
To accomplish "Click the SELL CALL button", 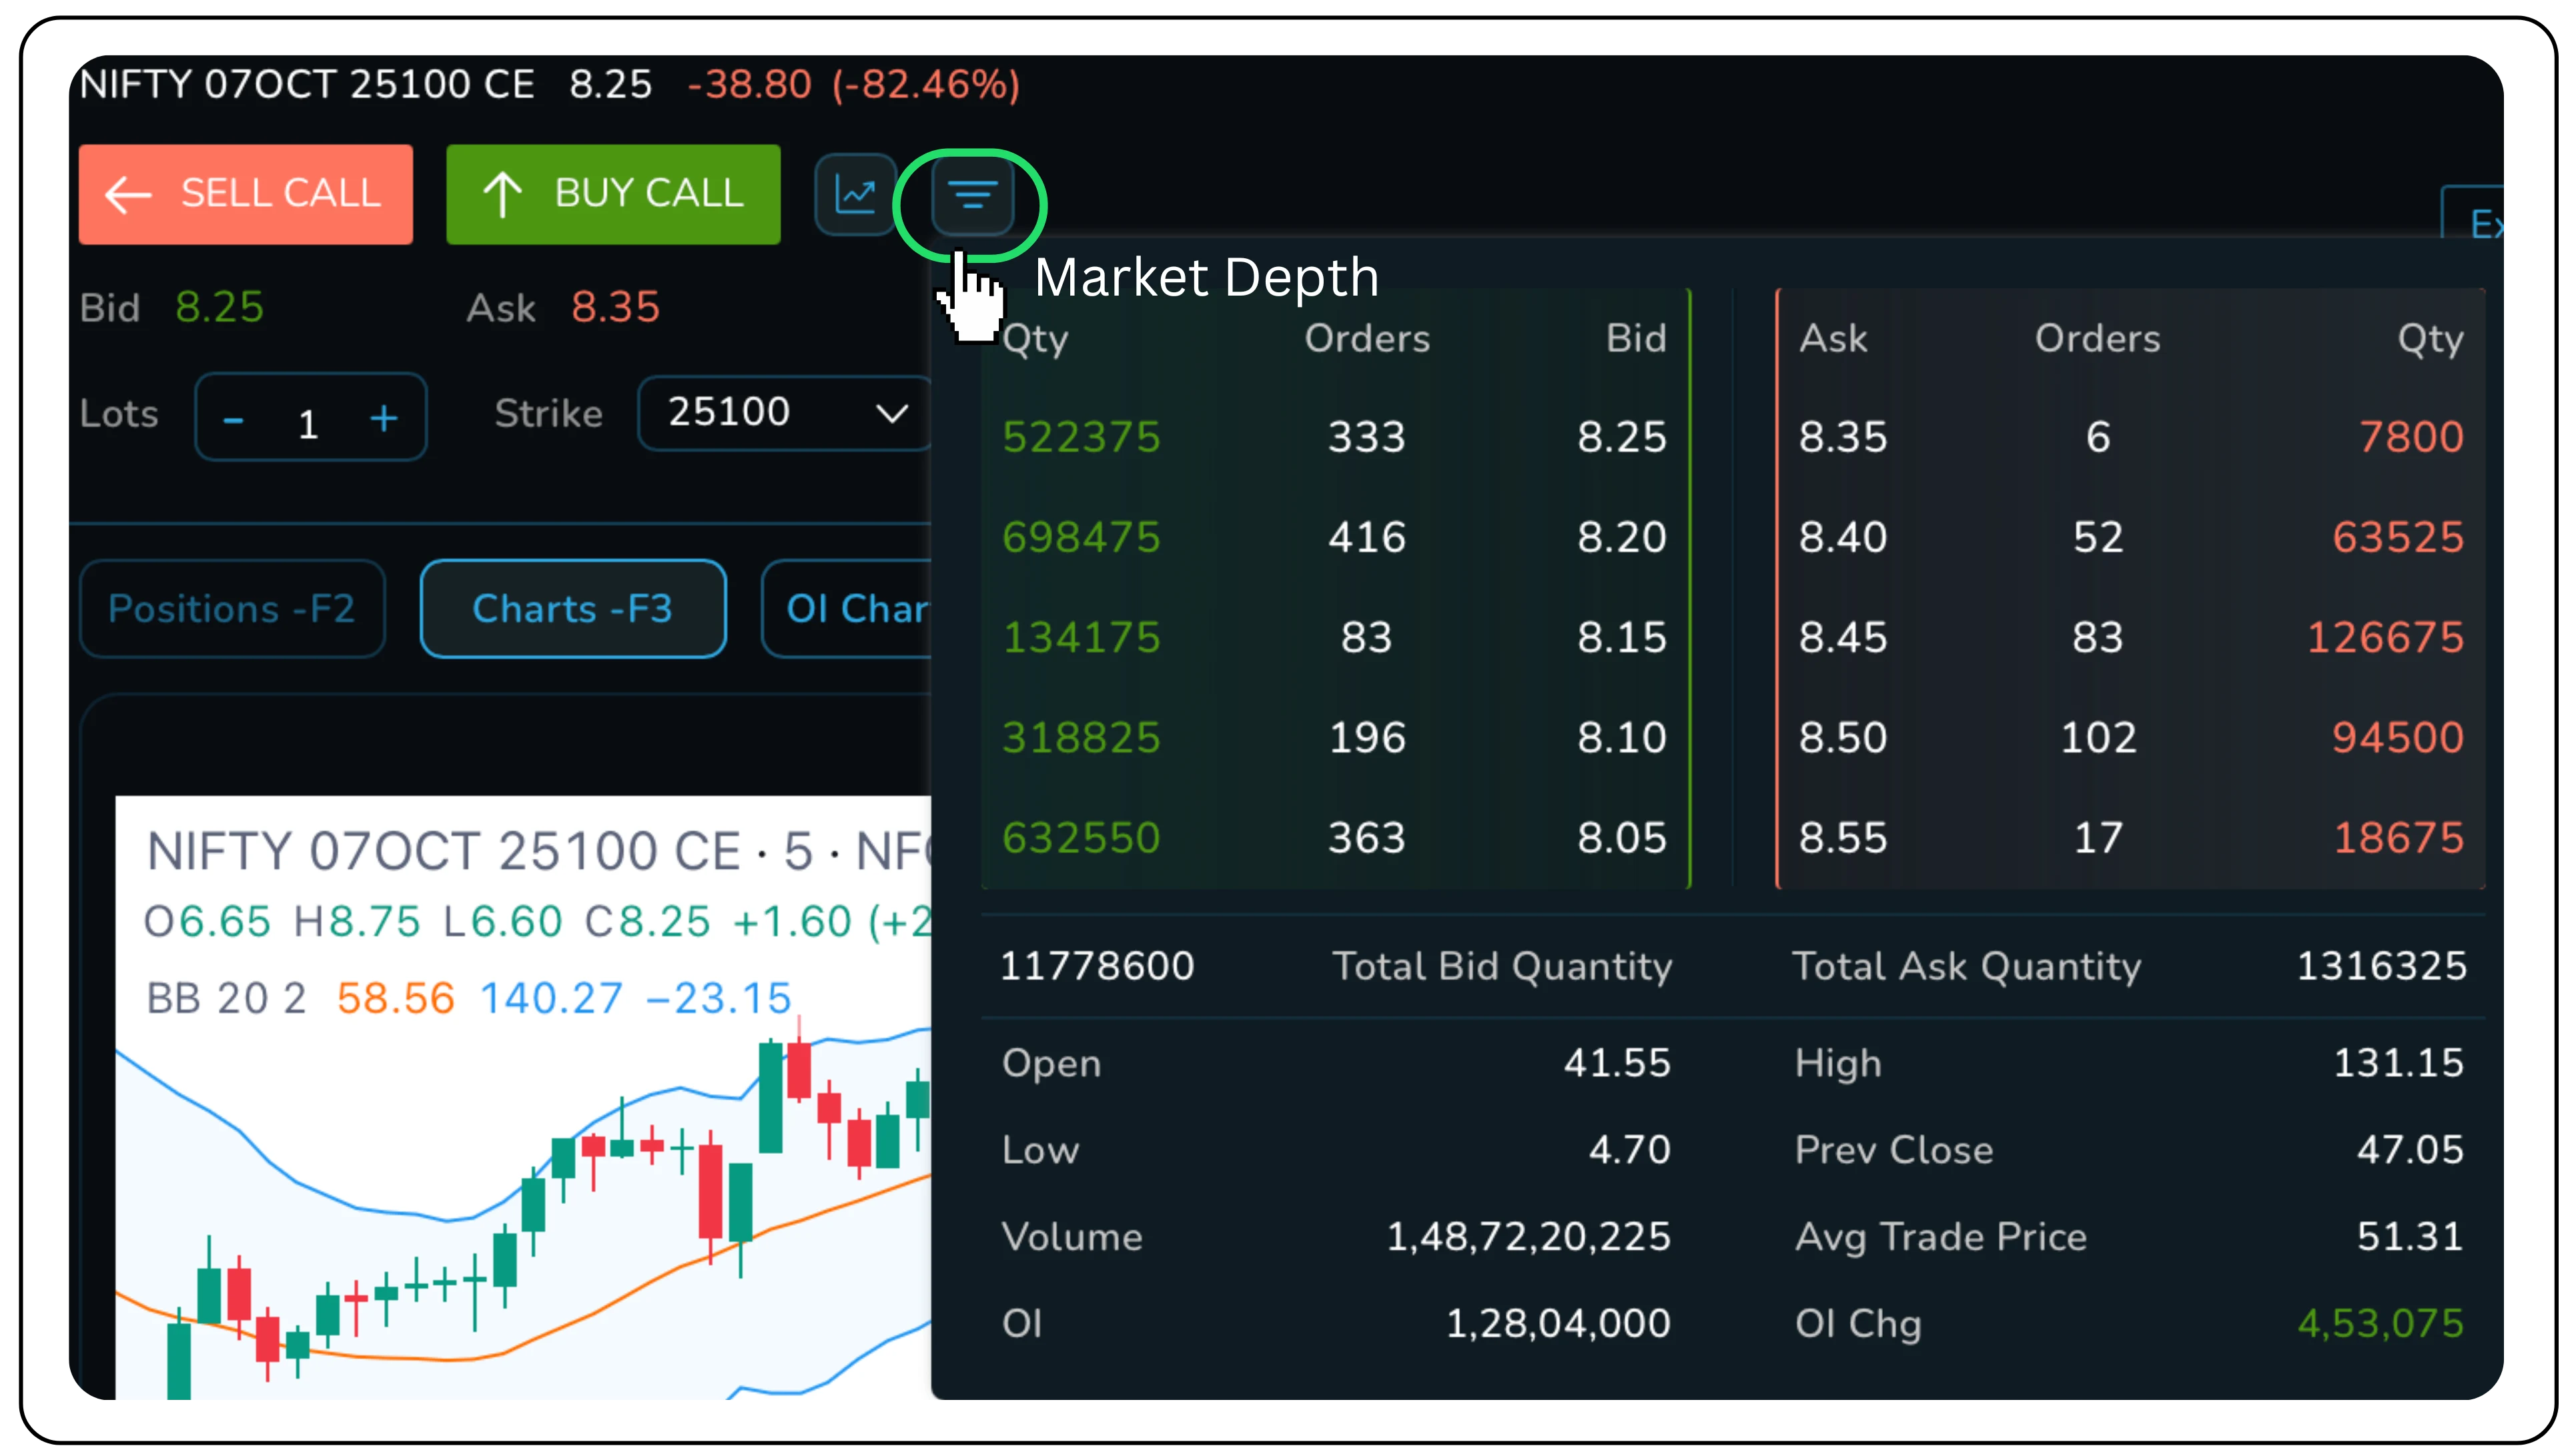I will (x=246, y=194).
